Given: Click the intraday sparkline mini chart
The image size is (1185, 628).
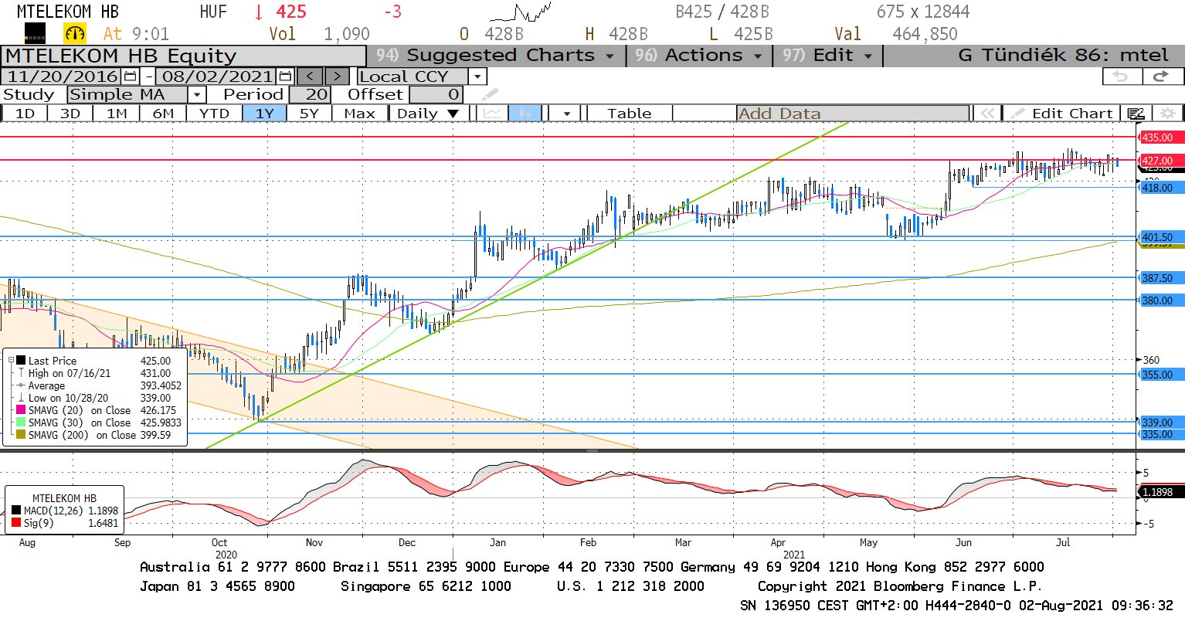Looking at the screenshot, I should tap(520, 12).
